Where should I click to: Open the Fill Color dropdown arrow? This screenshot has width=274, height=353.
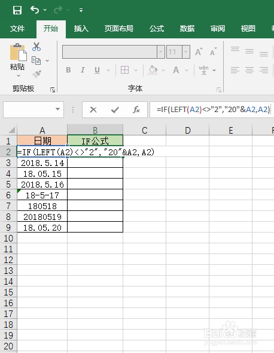tap(163, 70)
